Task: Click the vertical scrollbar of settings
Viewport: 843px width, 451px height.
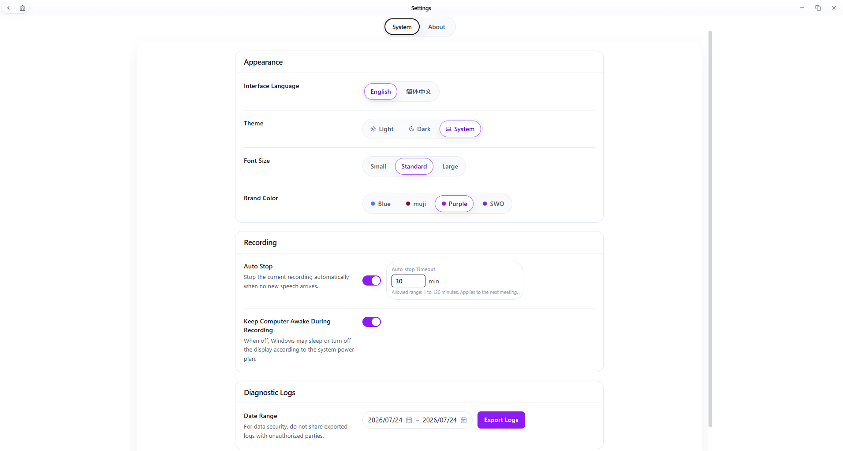Action: point(710,229)
